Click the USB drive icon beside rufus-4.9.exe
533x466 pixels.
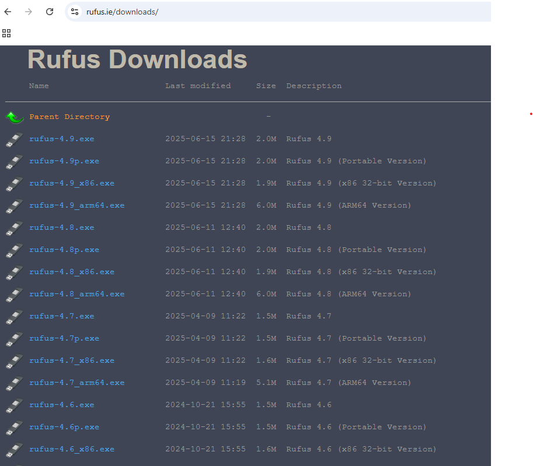[x=15, y=139]
